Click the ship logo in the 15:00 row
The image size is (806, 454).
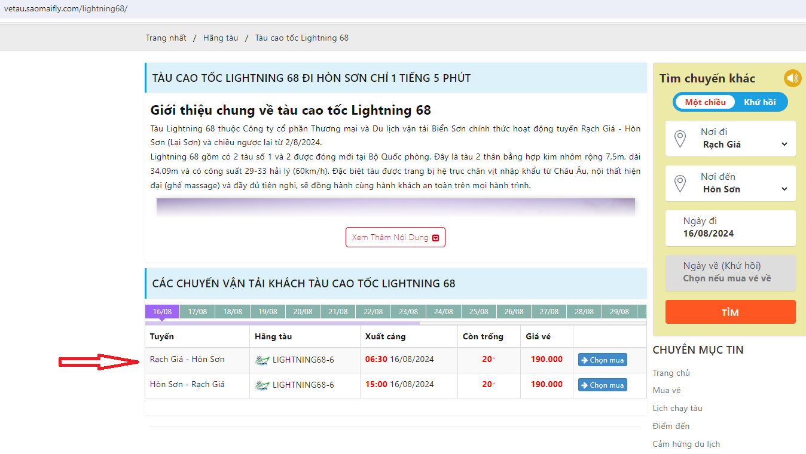click(x=261, y=385)
